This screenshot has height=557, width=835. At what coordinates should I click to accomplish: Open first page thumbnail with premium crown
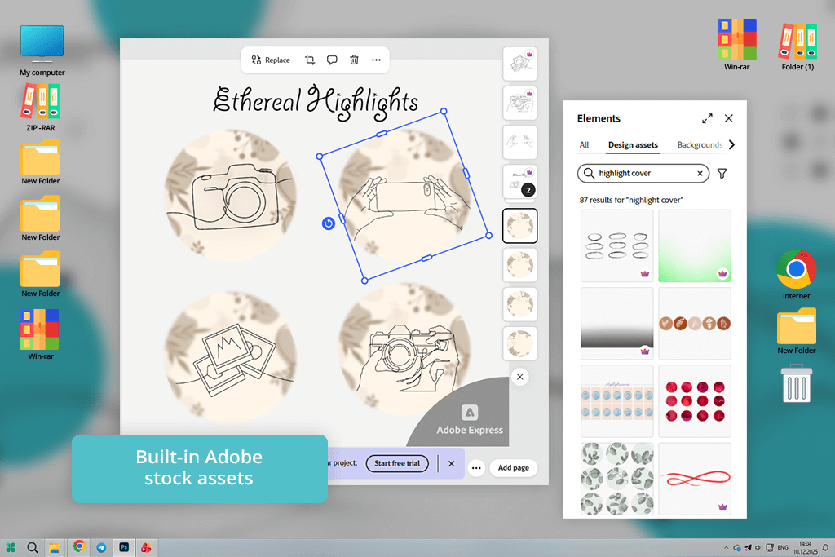(519, 64)
